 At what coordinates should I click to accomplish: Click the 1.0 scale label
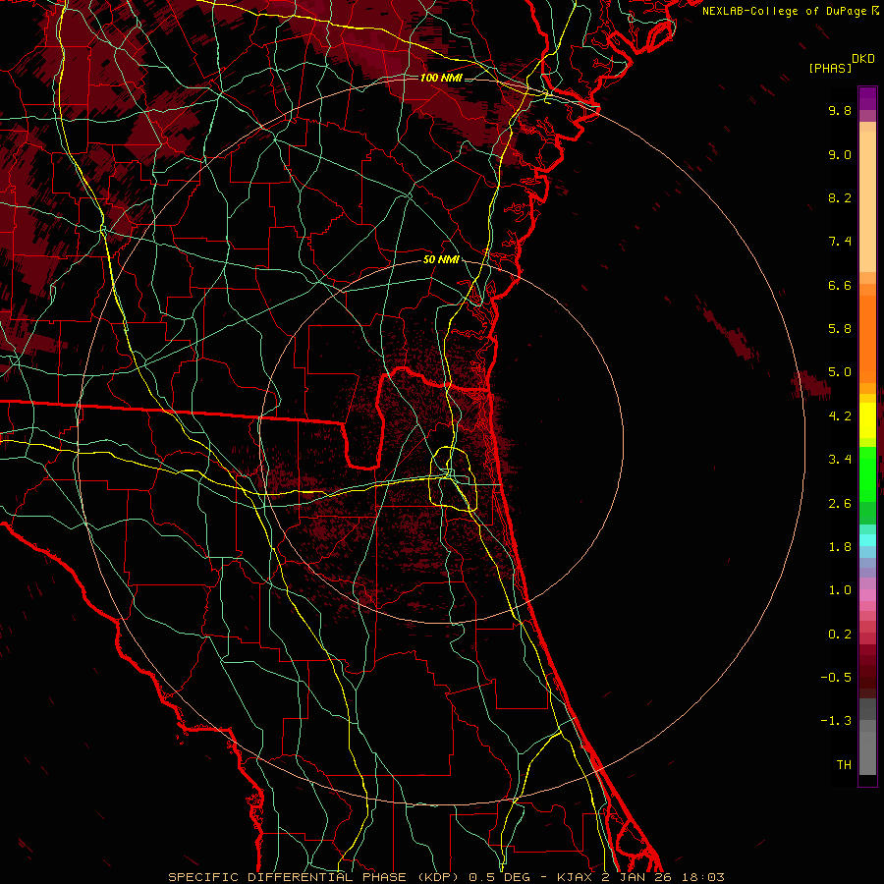pos(840,590)
